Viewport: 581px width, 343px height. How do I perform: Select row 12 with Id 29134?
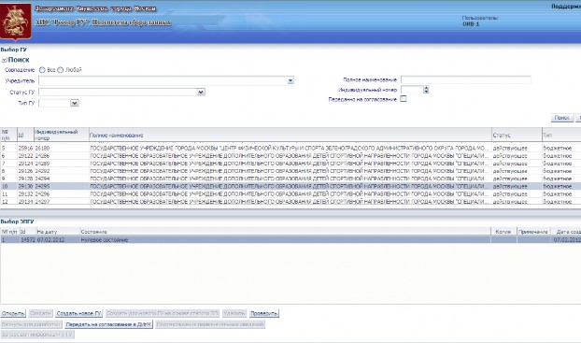[290, 201]
